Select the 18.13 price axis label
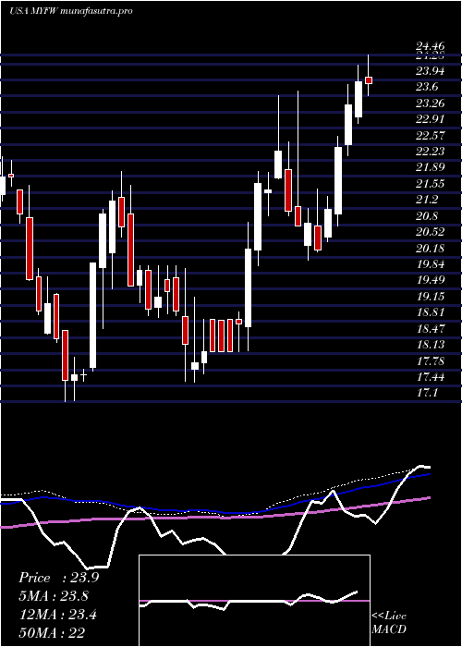This screenshot has height=647, width=462. coord(431,345)
